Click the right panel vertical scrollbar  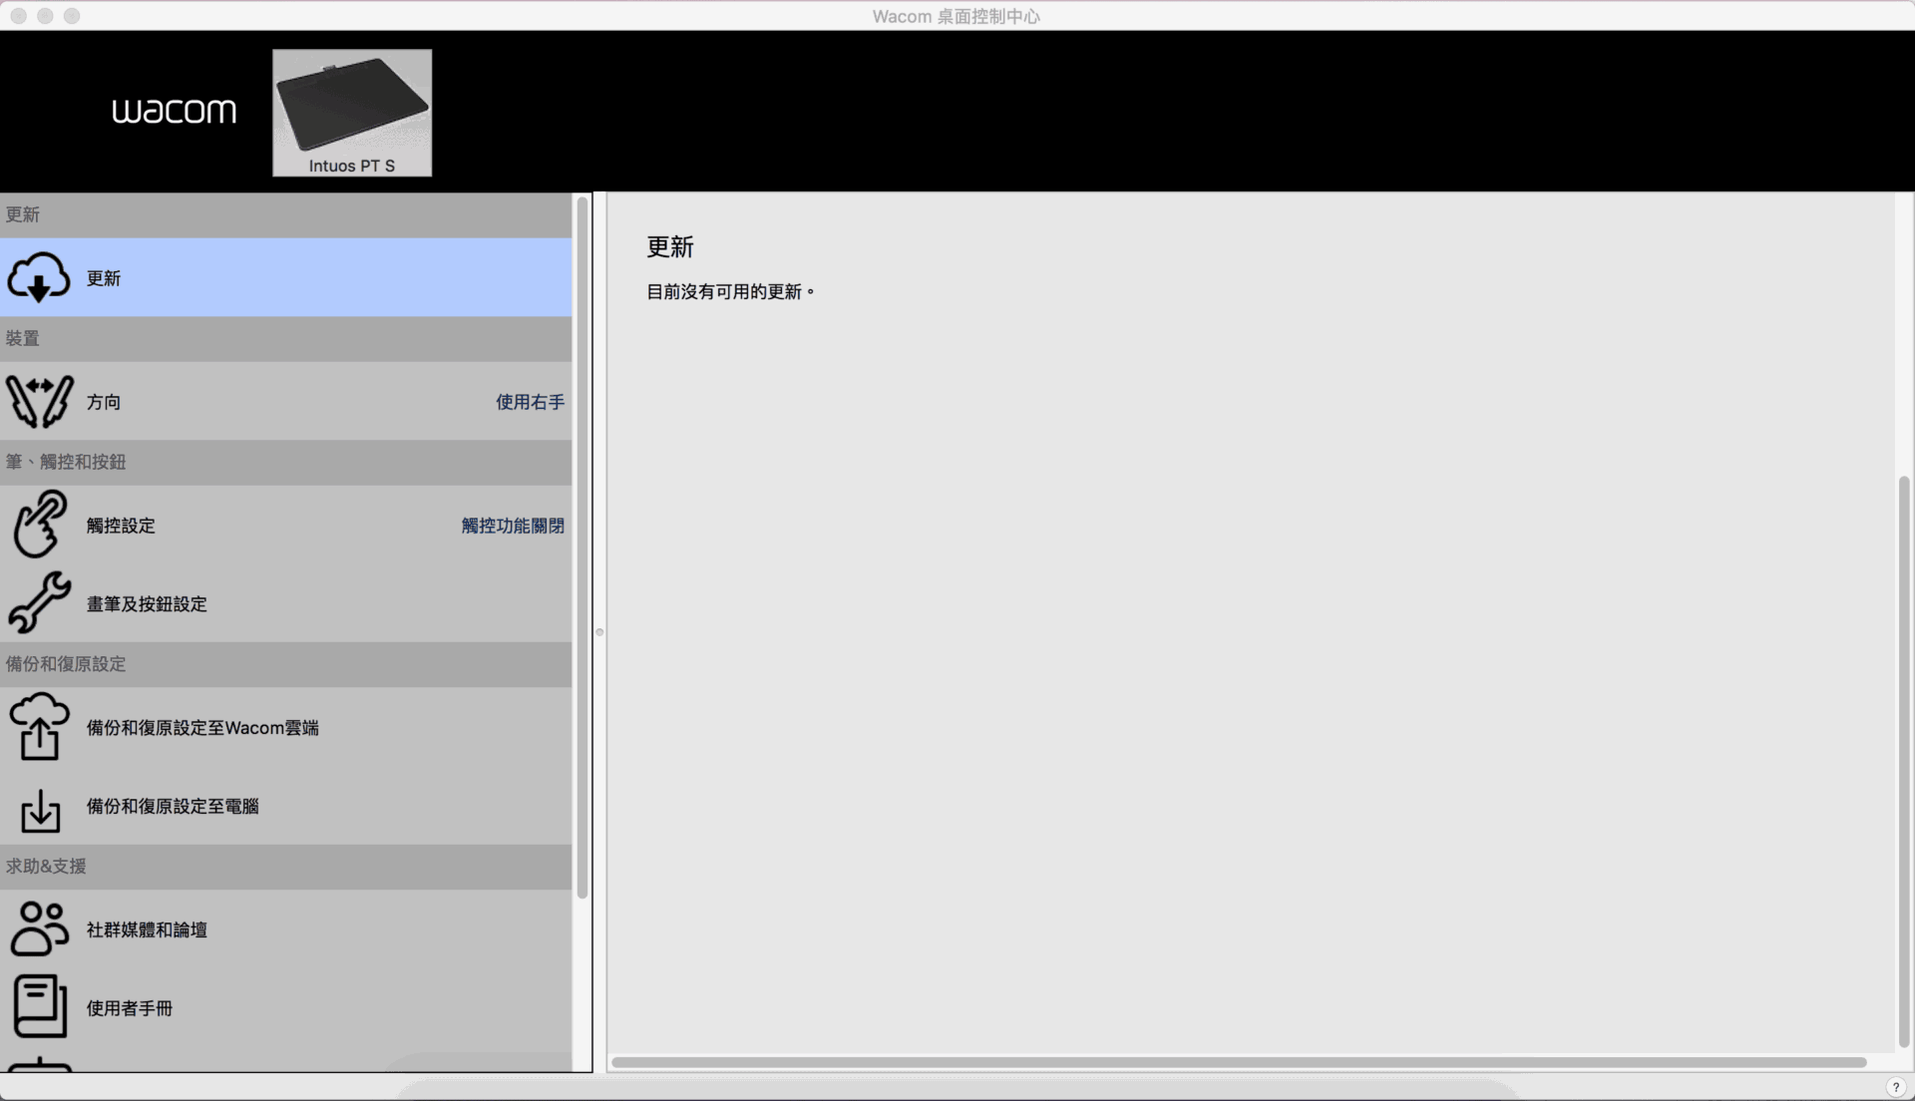1904,763
